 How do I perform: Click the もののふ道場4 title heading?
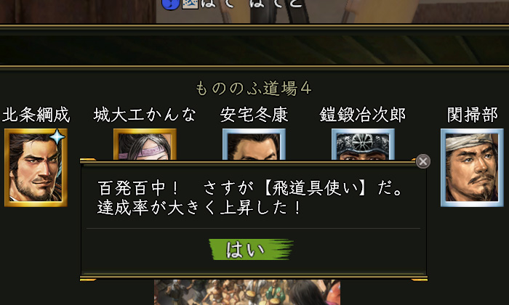pos(254,89)
